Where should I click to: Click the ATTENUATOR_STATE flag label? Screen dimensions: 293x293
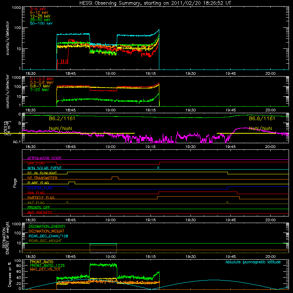coord(44,158)
